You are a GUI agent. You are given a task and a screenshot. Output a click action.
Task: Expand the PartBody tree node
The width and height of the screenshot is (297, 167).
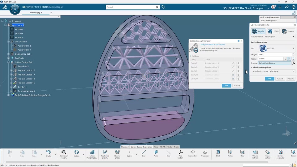tap(9, 58)
